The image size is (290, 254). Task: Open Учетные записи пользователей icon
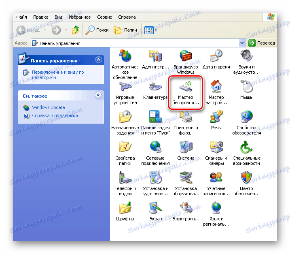(216, 177)
